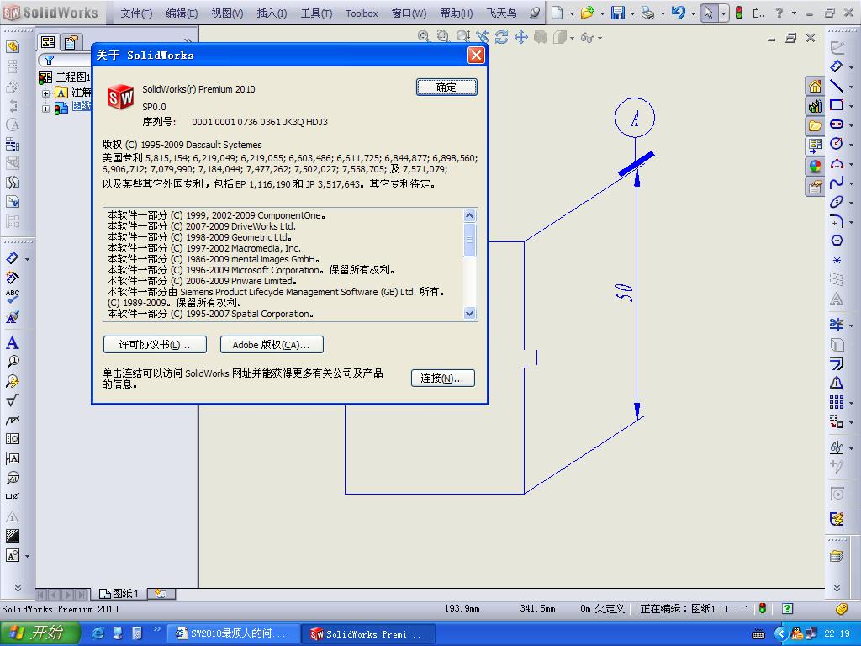Select the Corner Rectangle sketch tool

click(837, 105)
